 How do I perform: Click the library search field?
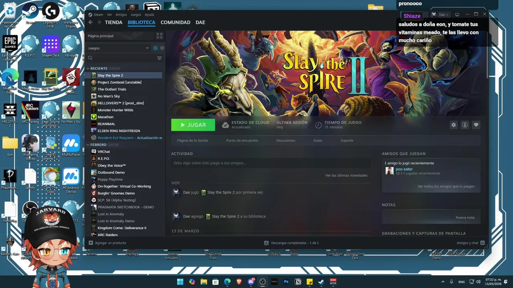click(x=121, y=58)
